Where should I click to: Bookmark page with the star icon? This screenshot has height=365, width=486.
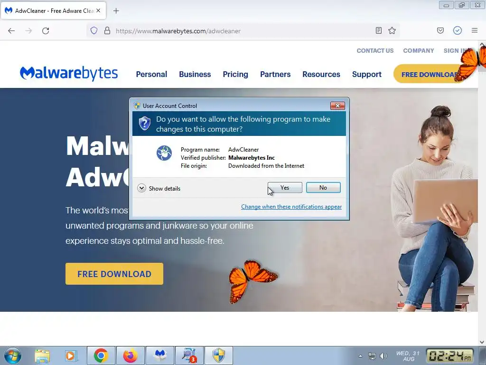tap(392, 30)
